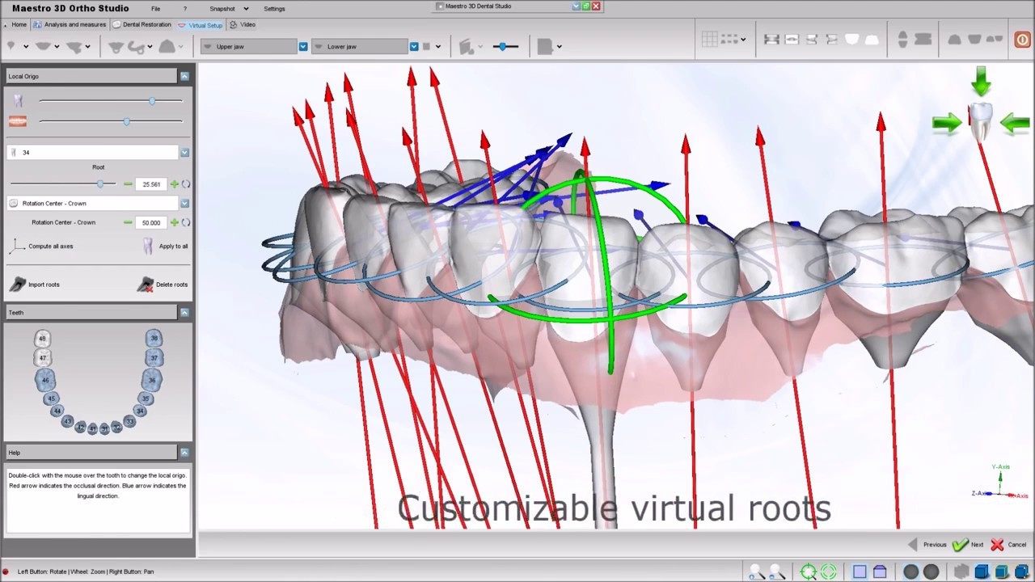Click the red power icon at toolbar end
This screenshot has width=1035, height=582.
(x=1022, y=40)
